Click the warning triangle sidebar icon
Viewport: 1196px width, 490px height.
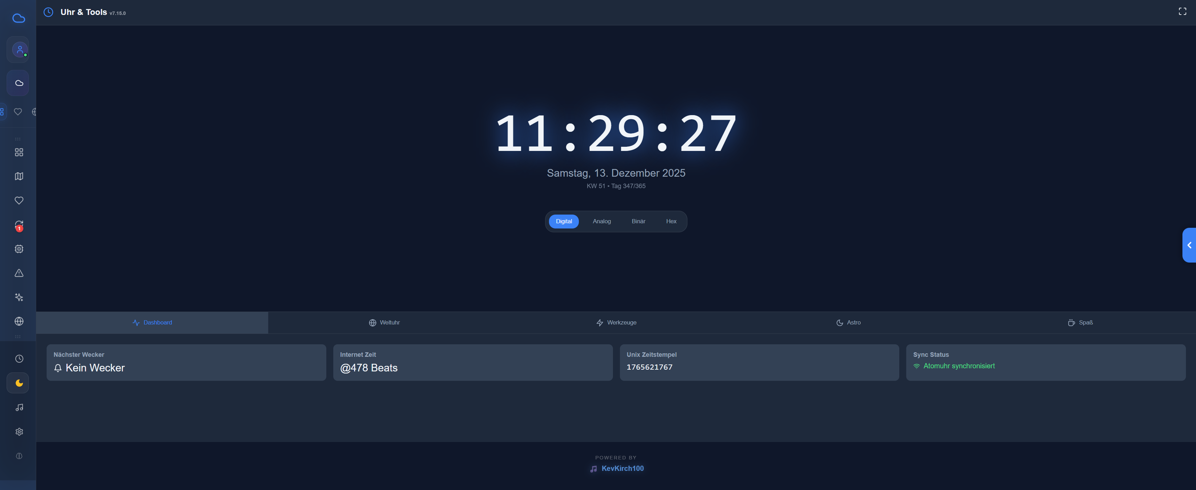tap(18, 273)
